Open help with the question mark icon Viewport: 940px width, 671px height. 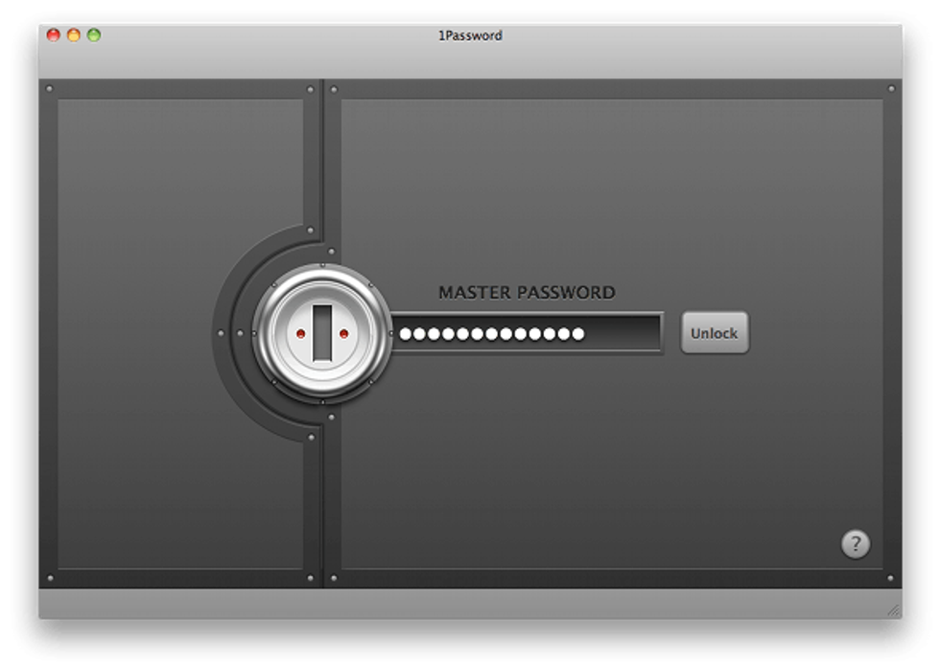point(855,544)
